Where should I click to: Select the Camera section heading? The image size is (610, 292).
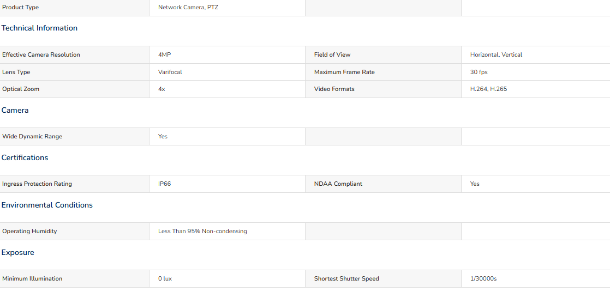point(15,110)
